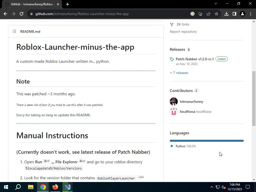Open the network tray icon
The height and width of the screenshot is (192, 256).
[218, 187]
